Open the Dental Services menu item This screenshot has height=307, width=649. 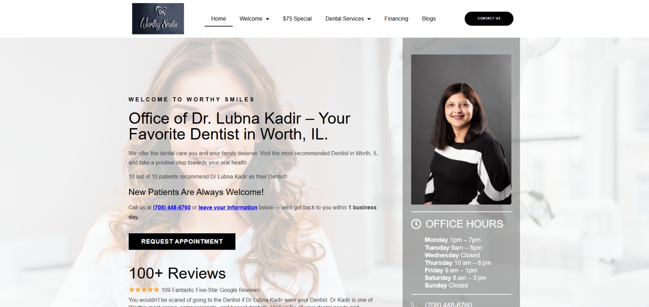[345, 19]
